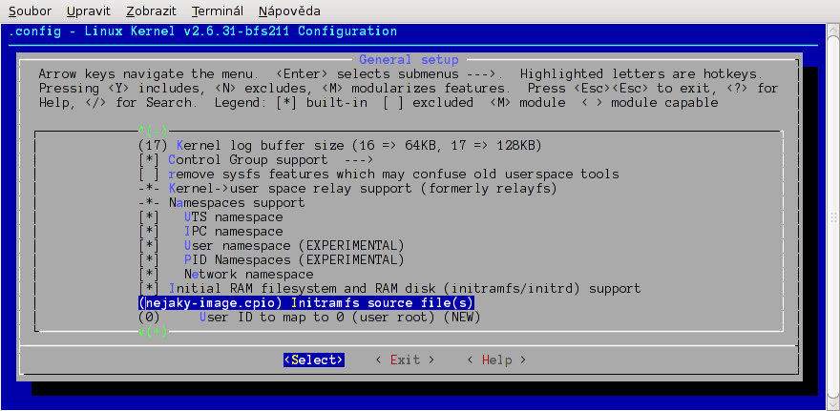Select Kernel log buffer size entry

340,145
